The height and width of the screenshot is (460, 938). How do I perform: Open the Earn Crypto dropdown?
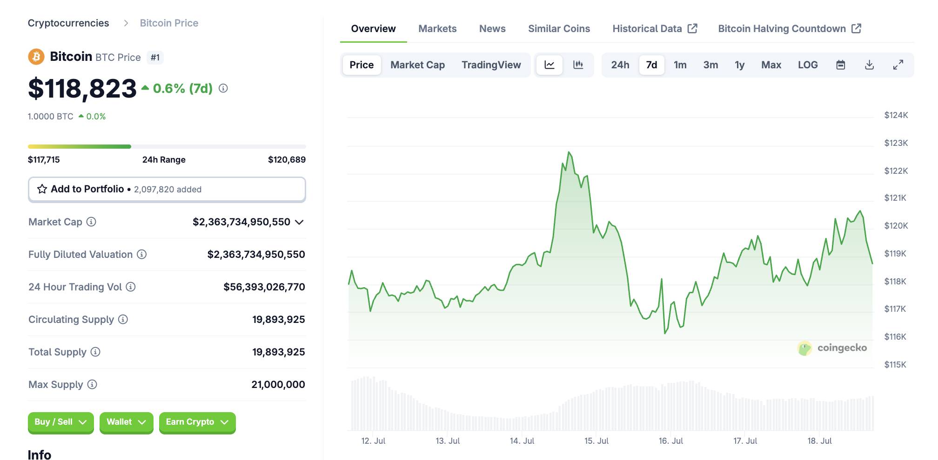coord(197,422)
